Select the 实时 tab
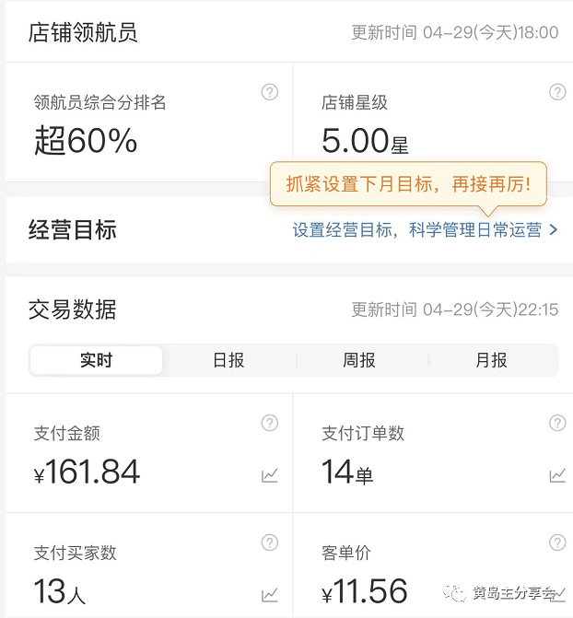Viewport: 573px width, 618px height. click(x=97, y=360)
